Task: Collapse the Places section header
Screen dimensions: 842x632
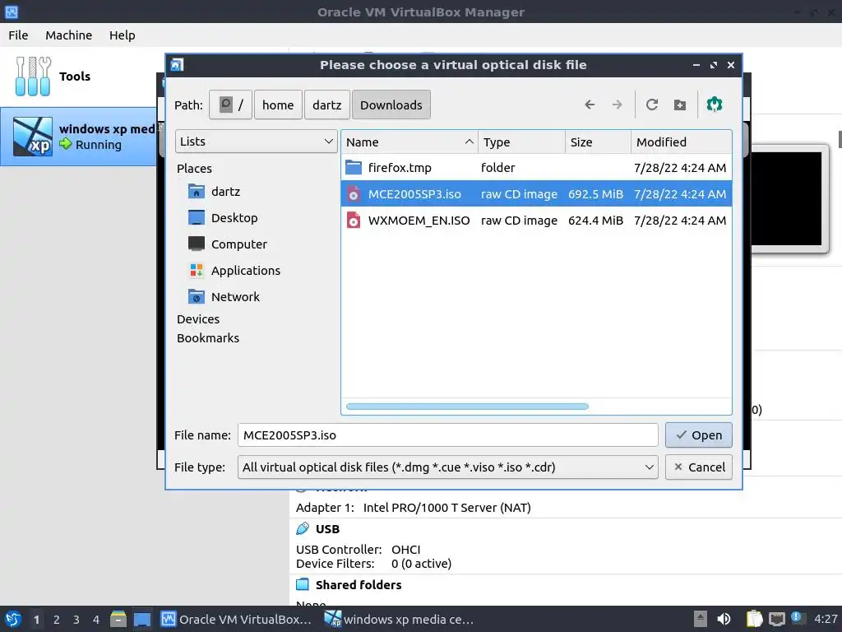Action: pos(194,168)
